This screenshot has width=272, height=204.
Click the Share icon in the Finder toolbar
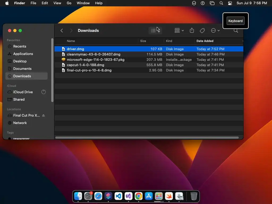click(192, 30)
